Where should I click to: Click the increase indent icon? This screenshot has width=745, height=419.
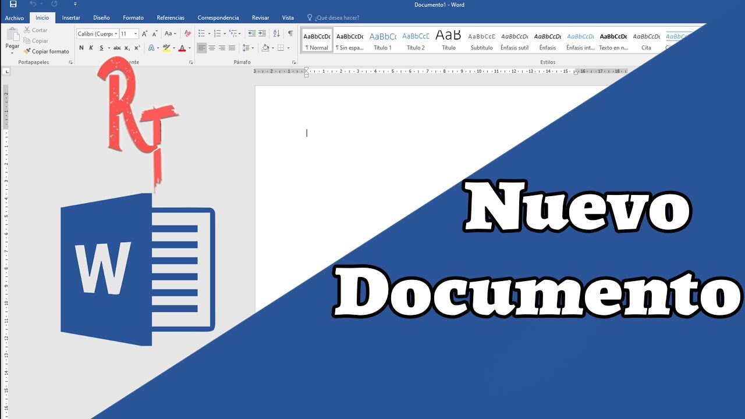pos(262,34)
